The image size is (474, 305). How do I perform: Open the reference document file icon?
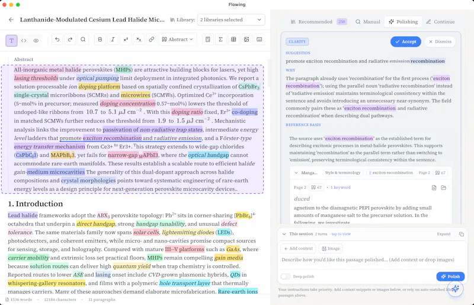click(434, 188)
